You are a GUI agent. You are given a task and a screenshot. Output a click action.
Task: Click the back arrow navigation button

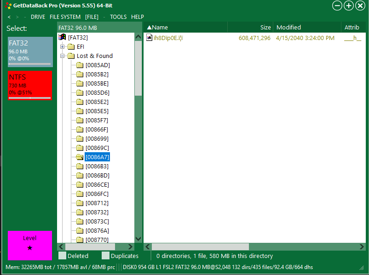click(9, 17)
